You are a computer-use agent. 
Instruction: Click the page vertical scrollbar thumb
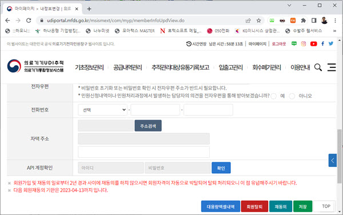(x=339, y=156)
